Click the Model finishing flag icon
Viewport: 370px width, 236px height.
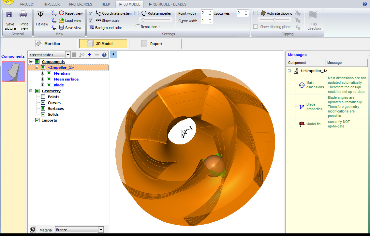pos(302,124)
